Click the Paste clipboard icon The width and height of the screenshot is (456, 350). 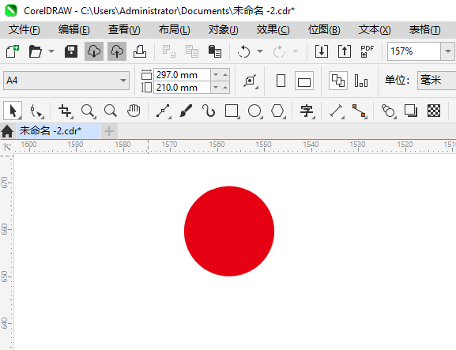215,51
